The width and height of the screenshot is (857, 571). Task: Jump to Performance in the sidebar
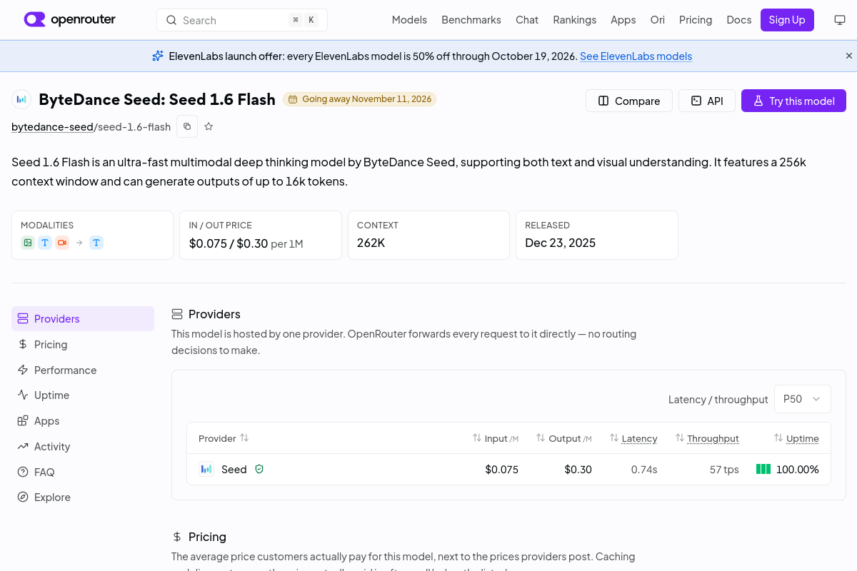83,370
